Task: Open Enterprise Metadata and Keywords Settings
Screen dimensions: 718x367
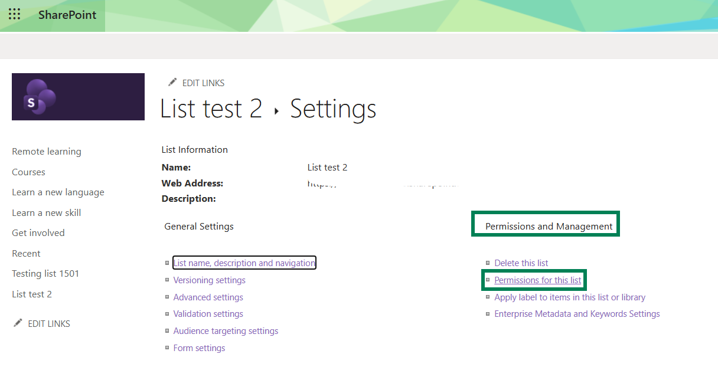Action: (x=577, y=313)
